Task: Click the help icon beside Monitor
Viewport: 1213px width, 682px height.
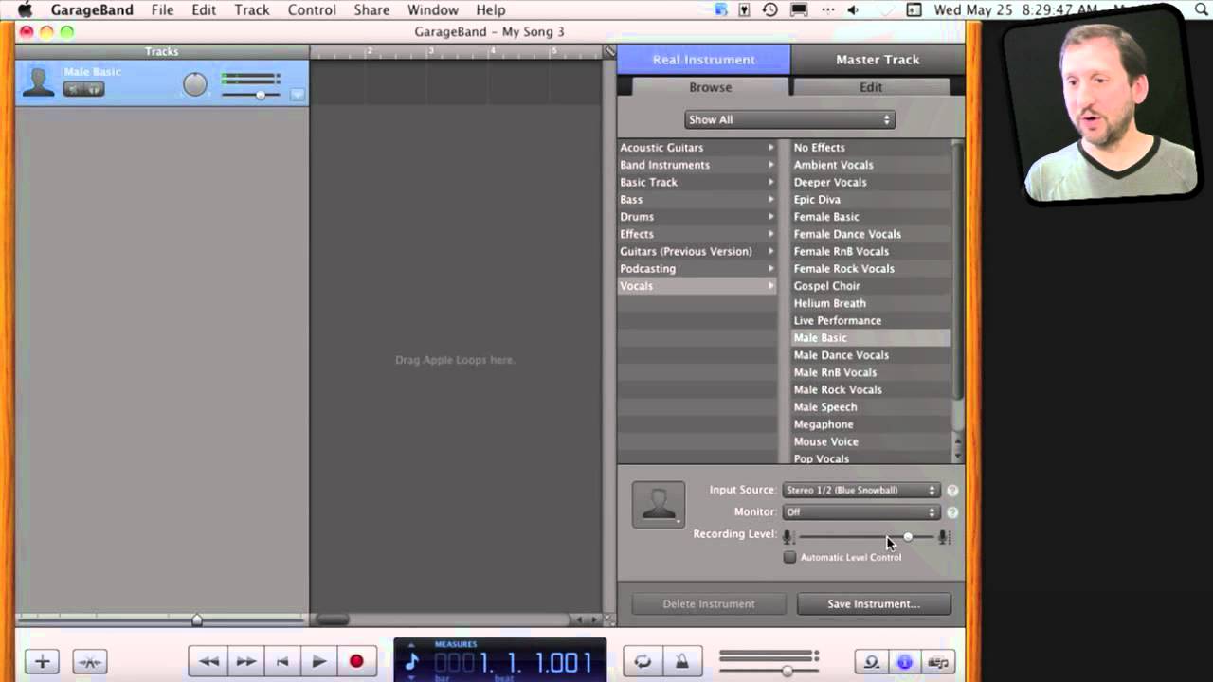Action: pyautogui.click(x=952, y=512)
